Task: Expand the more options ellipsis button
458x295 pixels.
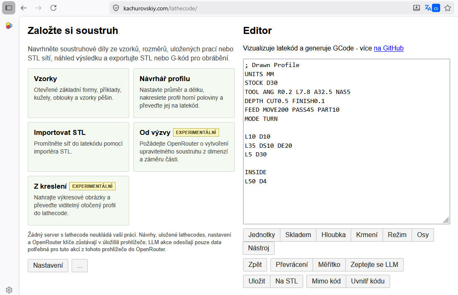Action: 80,266
